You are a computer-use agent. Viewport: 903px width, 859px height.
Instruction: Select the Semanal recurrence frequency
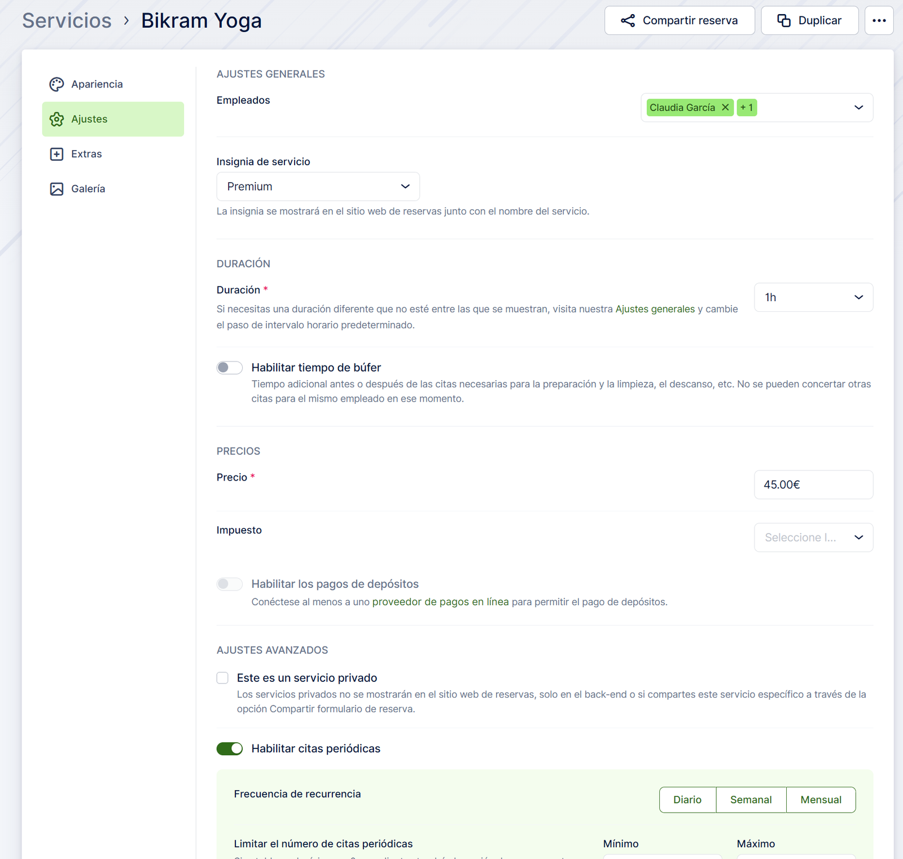point(751,800)
